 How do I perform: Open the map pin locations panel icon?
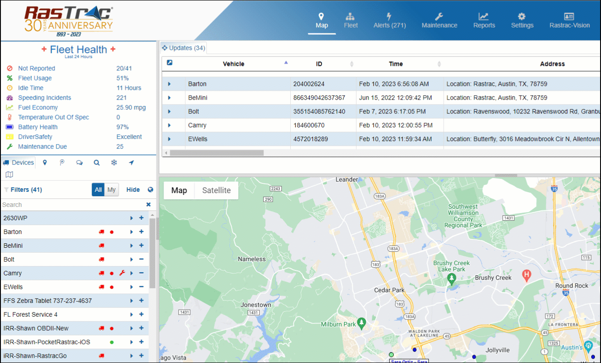(x=45, y=163)
